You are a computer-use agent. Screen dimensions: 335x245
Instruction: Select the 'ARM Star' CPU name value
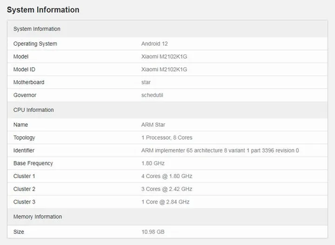coord(153,125)
